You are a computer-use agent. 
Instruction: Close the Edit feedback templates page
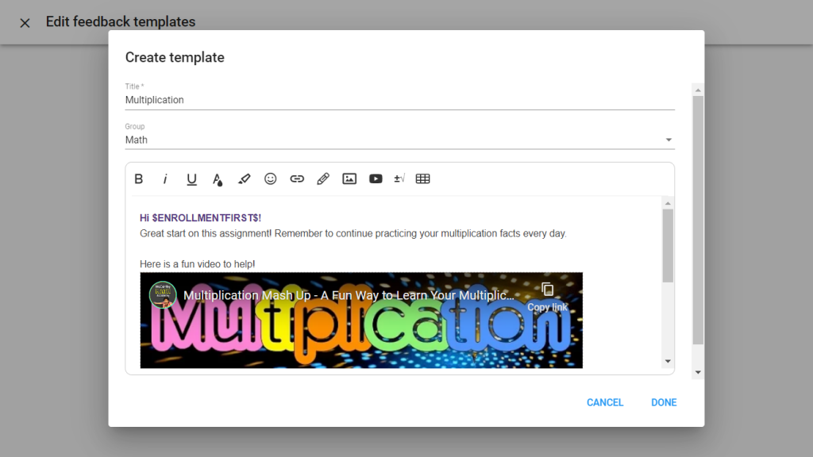tap(25, 22)
